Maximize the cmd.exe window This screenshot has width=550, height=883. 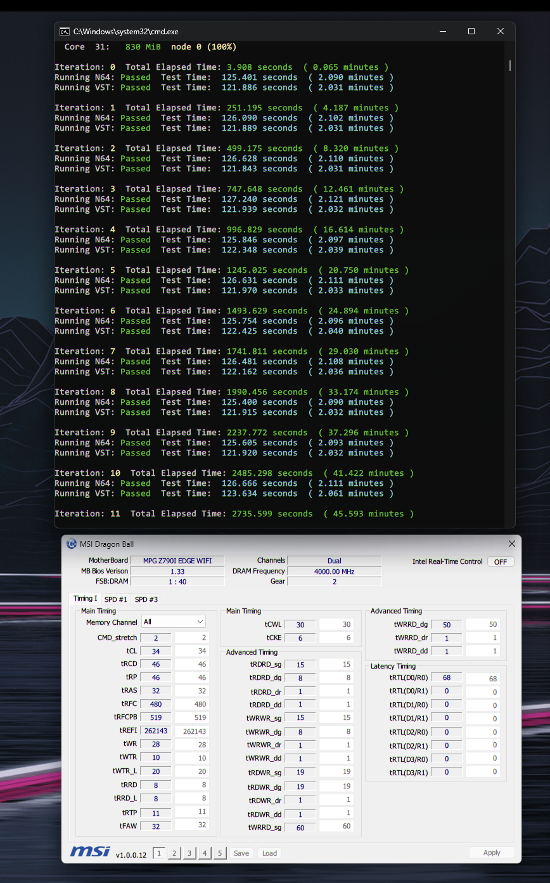click(x=471, y=31)
